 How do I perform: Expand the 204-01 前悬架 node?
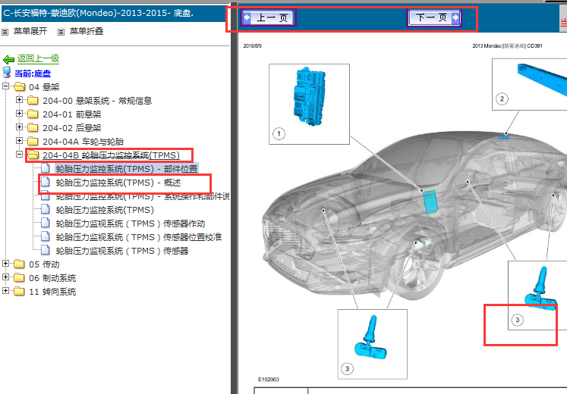tap(20, 114)
